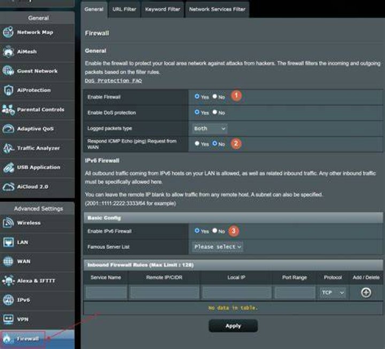This screenshot has height=349, width=385.
Task: Open the USB Application page label
Action: point(38,168)
